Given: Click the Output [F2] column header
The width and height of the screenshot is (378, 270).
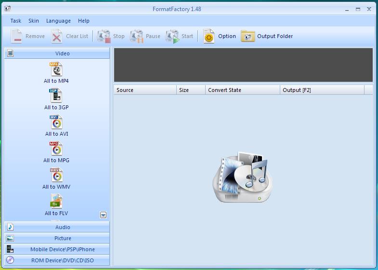Looking at the screenshot, I should tap(322, 90).
